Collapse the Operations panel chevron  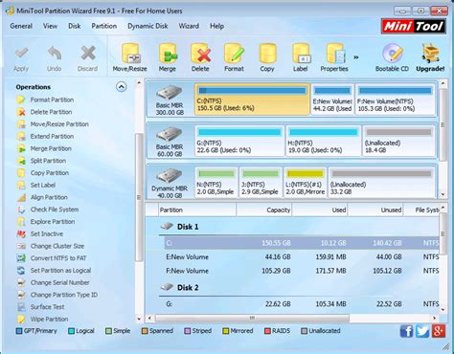click(122, 87)
